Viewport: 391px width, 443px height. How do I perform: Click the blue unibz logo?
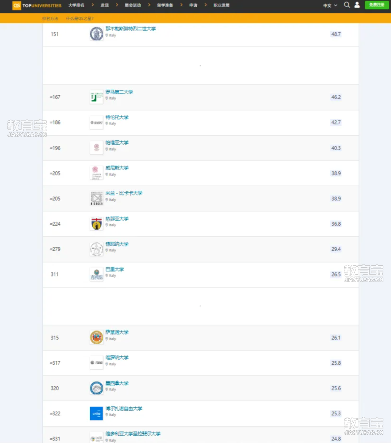[x=96, y=414]
